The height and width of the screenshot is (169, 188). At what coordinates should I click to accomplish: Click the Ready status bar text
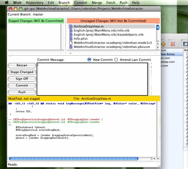coord(13,164)
